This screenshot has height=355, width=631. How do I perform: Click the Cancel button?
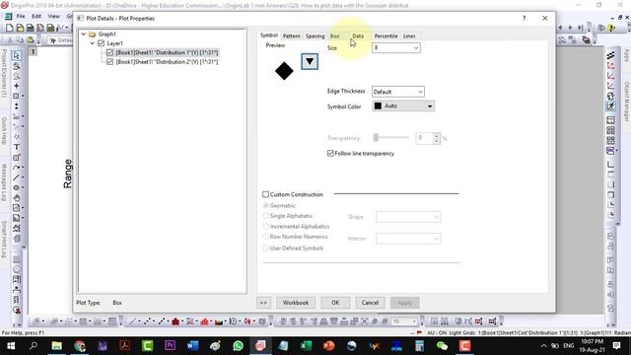tap(370, 303)
